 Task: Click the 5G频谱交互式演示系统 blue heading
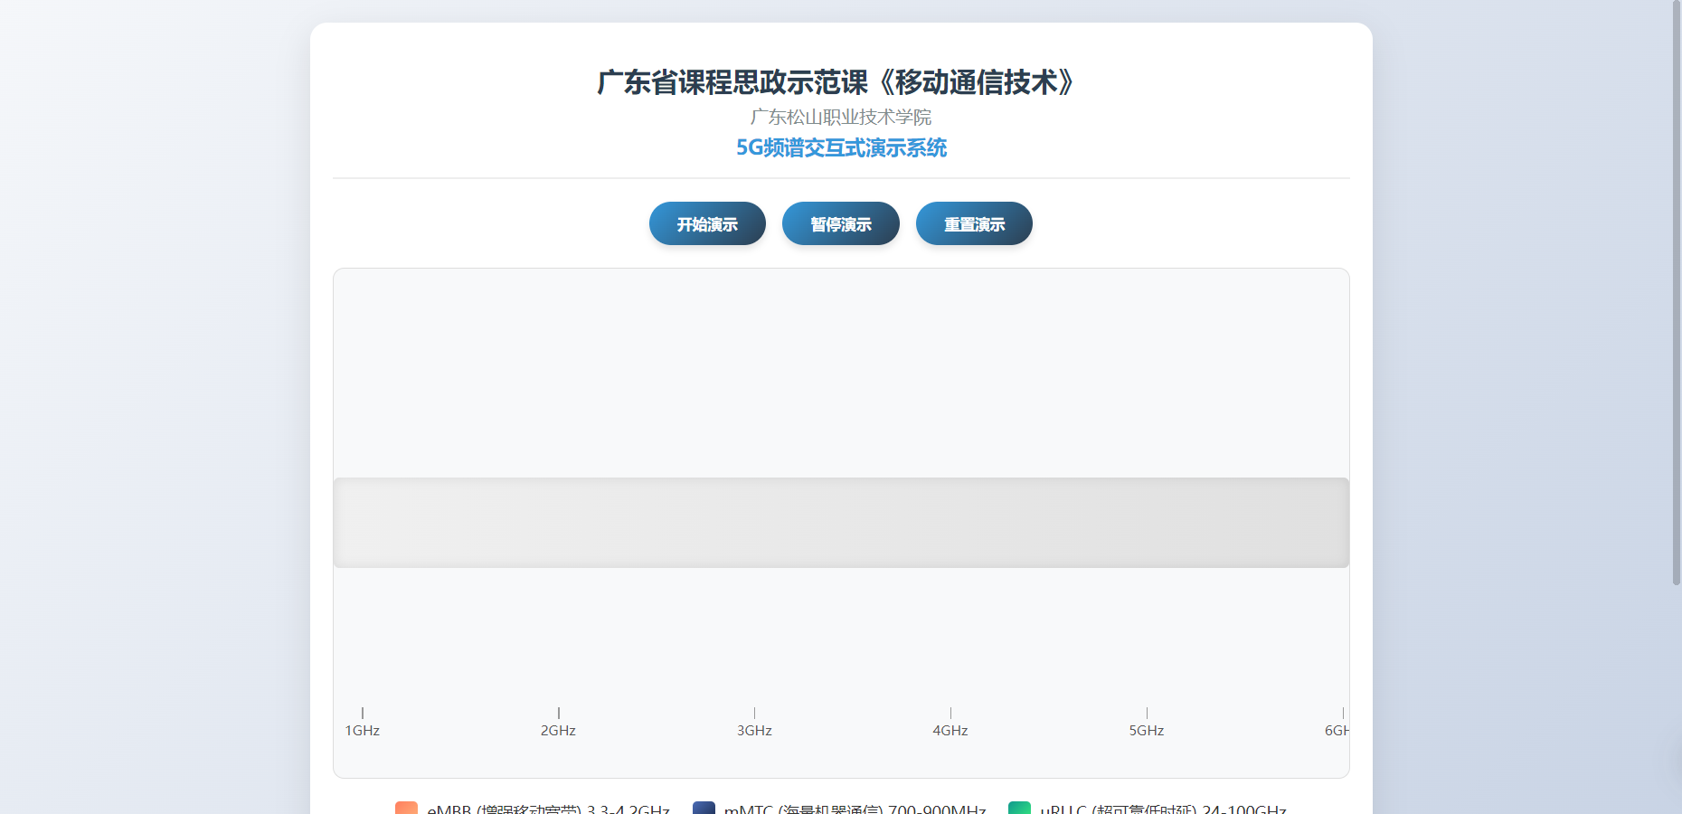(841, 147)
